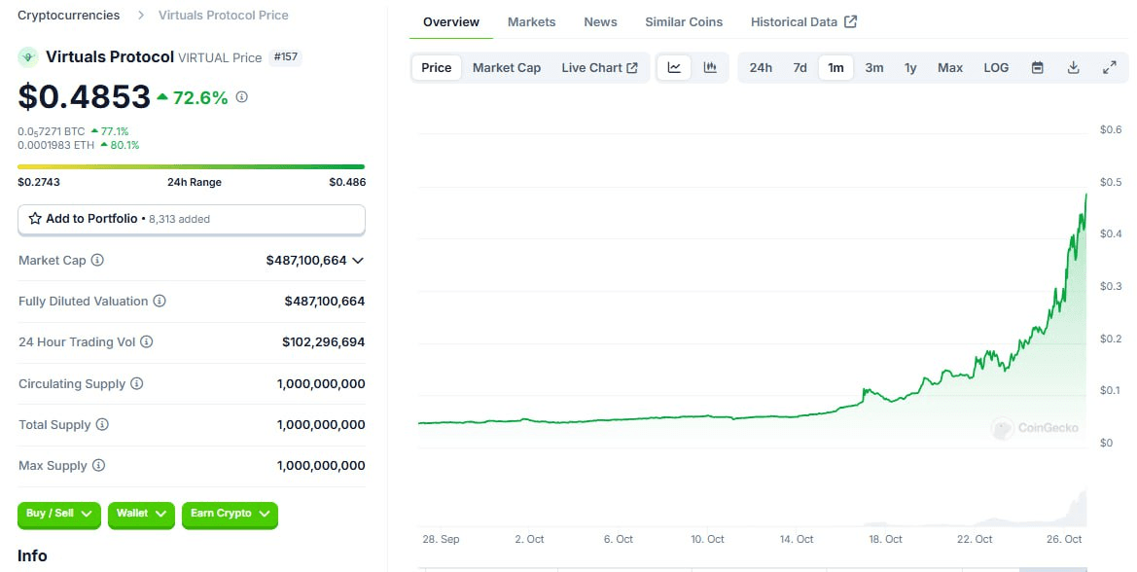Open info icon next to 72.6% change
Viewport: 1137px width, 572px height.
(241, 96)
